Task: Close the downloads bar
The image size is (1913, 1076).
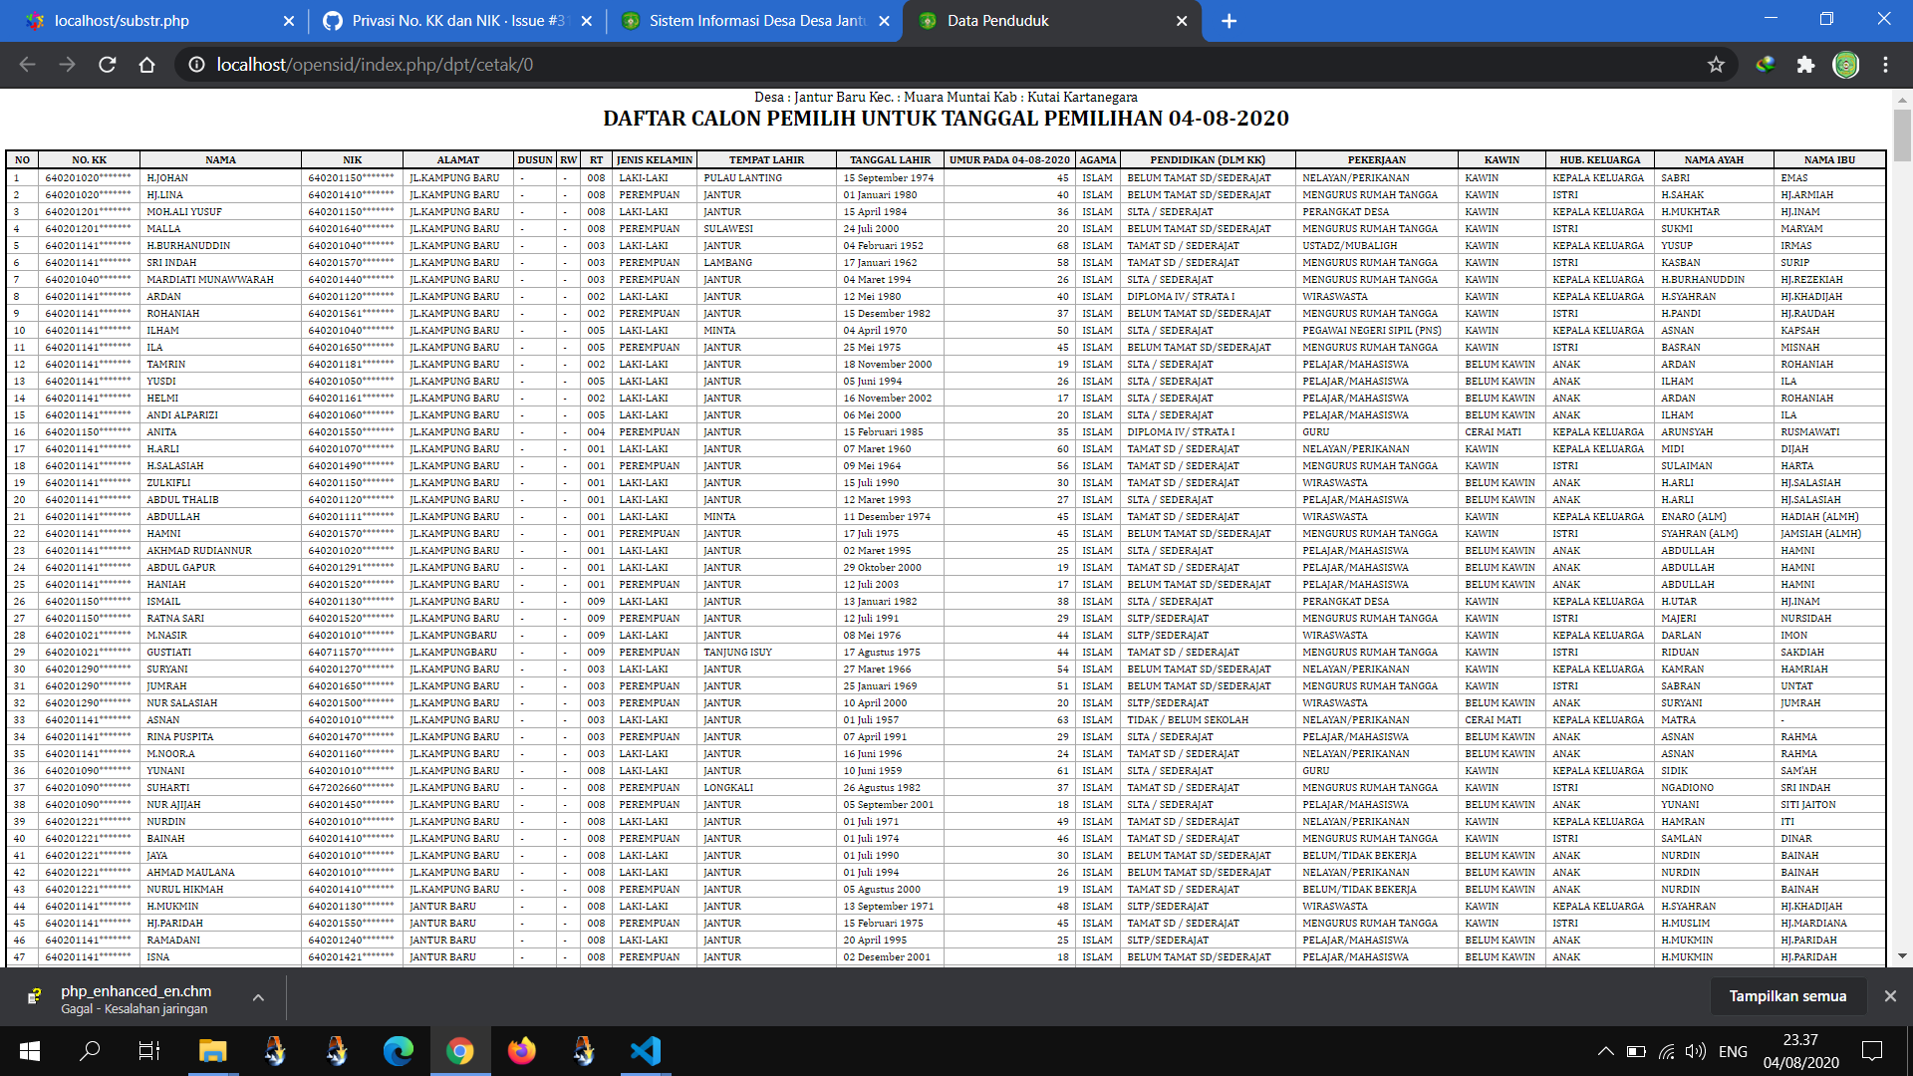Action: pos(1890,996)
